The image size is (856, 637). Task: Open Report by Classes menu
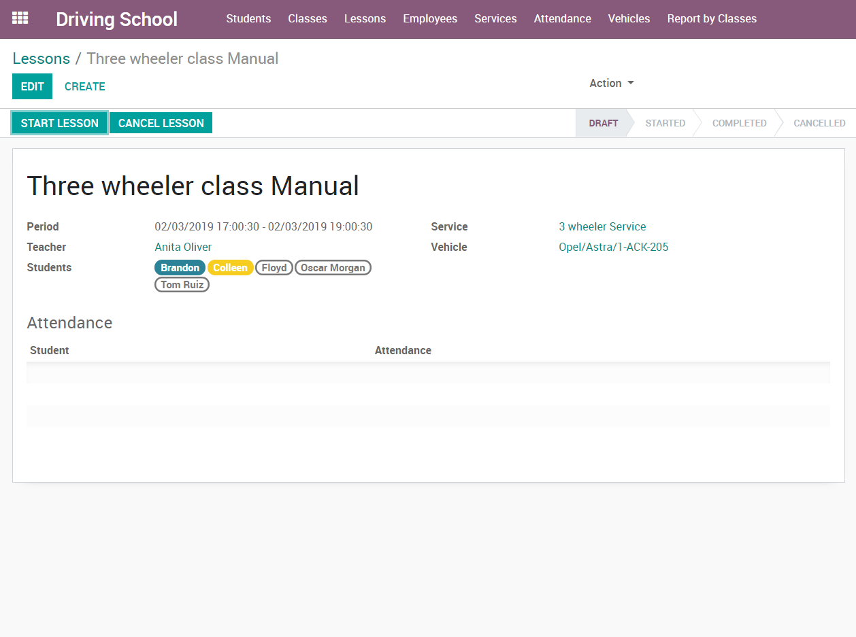coord(712,19)
